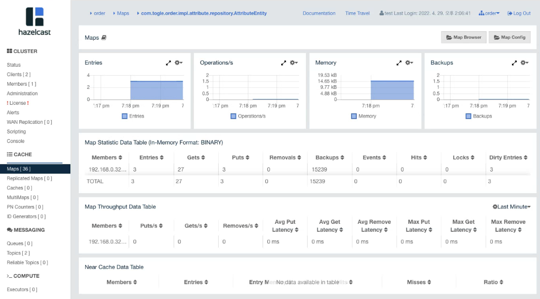
Task: Expand the Operations/s chart to fullscreen
Action: (283, 63)
